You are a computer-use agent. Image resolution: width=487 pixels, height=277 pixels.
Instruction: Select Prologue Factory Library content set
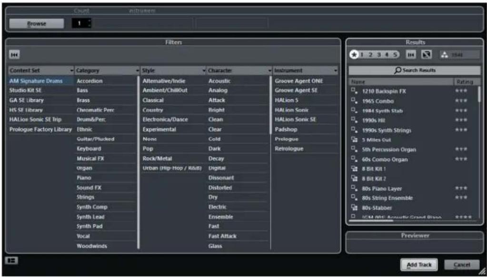41,129
